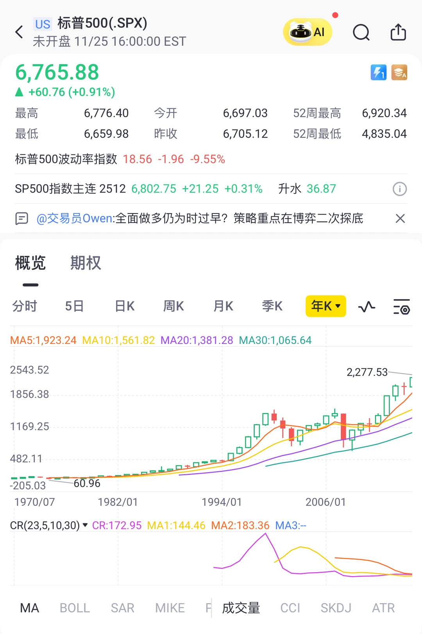The width and height of the screenshot is (422, 634).
Task: Tap the 52周最低 value 4,835.04
Action: (384, 134)
